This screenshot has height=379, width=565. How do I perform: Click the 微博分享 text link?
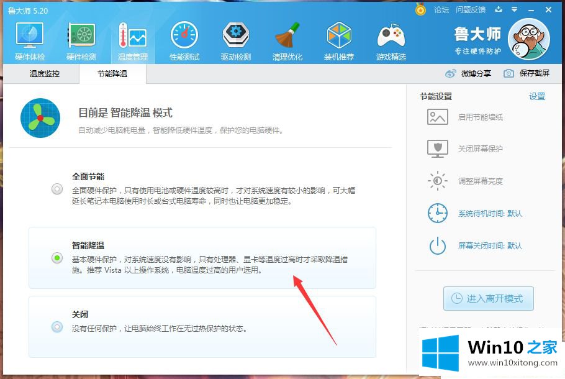(476, 73)
